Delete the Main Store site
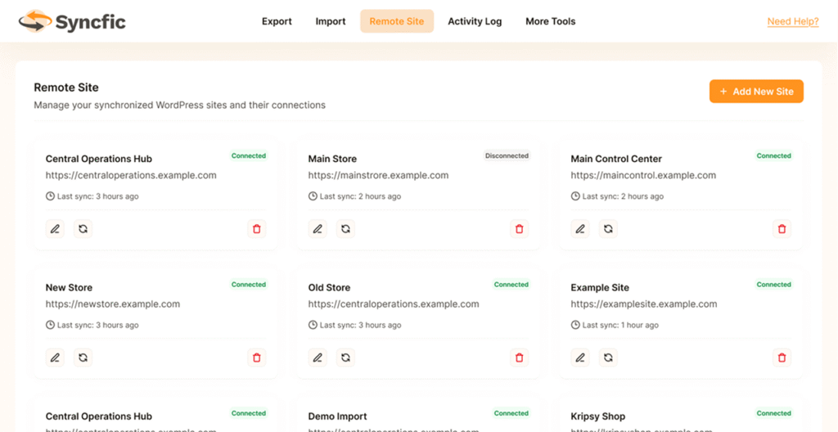Screen dimensions: 838x432 [x=519, y=229]
